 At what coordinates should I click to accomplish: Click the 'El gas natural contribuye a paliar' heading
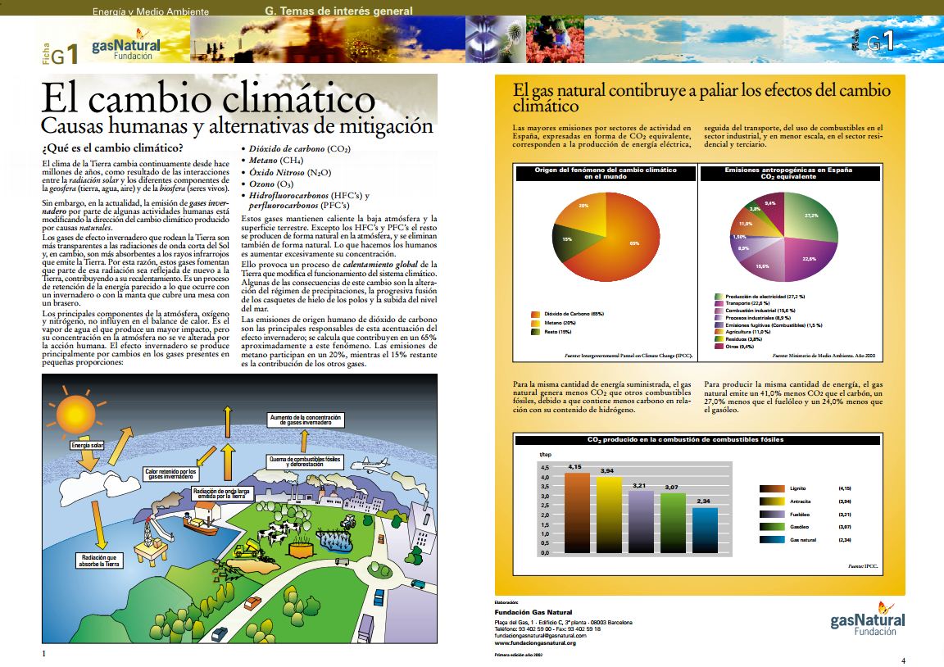(701, 98)
